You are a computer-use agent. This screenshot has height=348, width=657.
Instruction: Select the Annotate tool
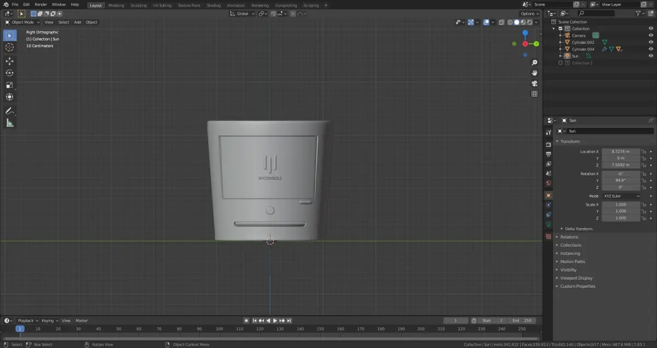tap(9, 111)
